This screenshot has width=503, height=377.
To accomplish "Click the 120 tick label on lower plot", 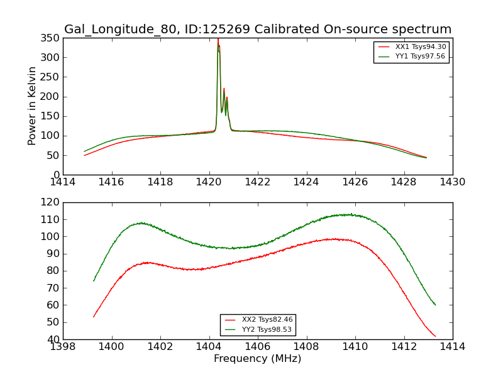I will point(50,202).
